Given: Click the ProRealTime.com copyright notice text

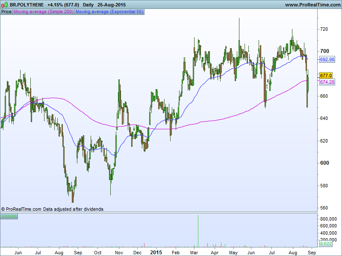Looking at the screenshot, I should pyautogui.click(x=52, y=209).
